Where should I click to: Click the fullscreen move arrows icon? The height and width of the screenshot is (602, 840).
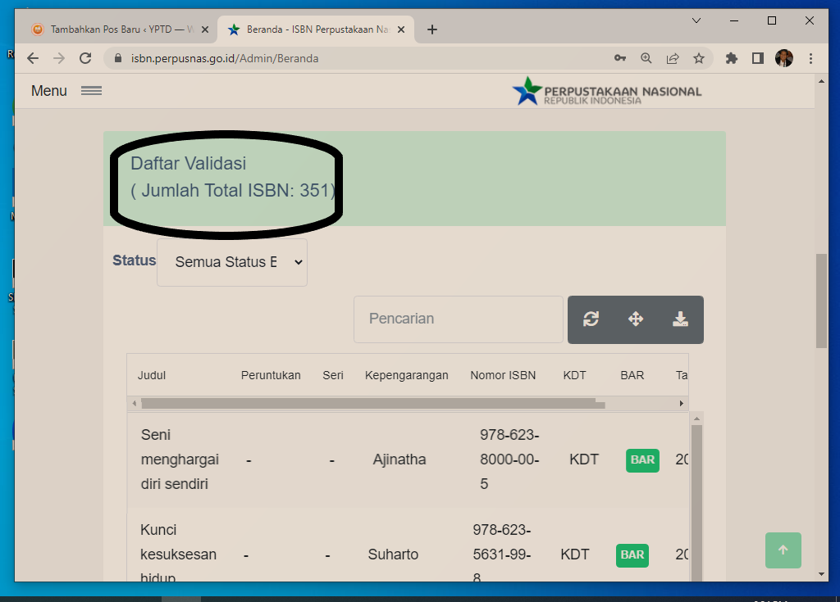click(636, 319)
